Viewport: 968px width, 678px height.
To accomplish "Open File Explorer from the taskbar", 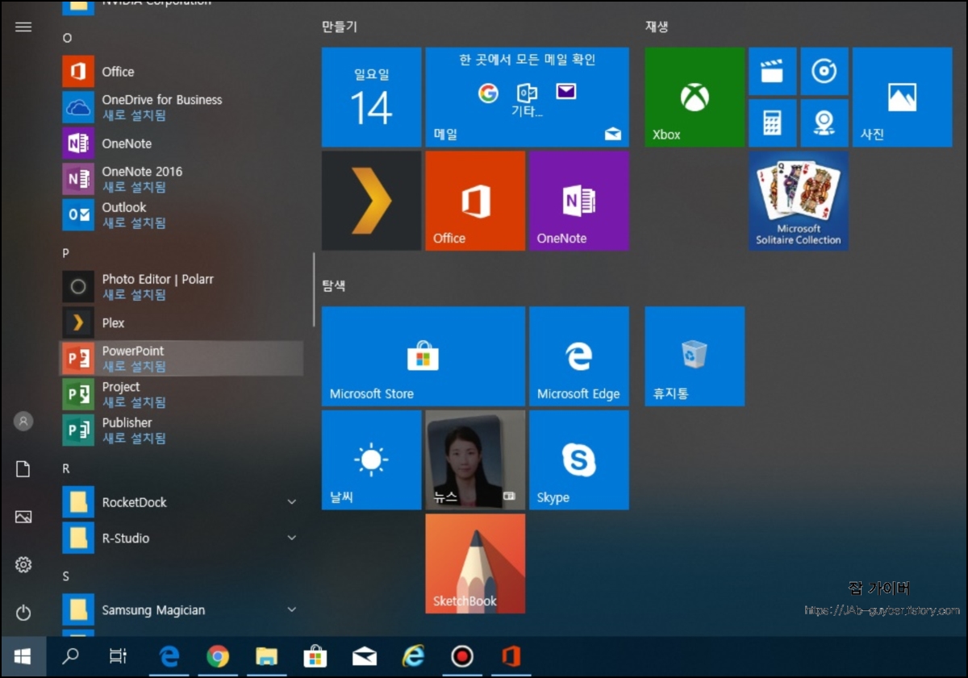I will tap(266, 657).
